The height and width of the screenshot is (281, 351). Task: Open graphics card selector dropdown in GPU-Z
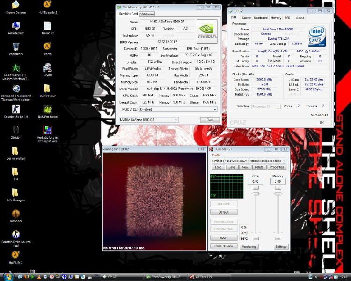[x=148, y=120]
